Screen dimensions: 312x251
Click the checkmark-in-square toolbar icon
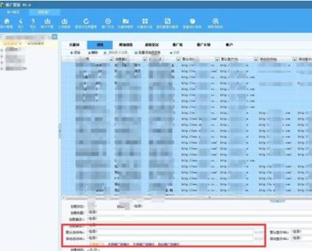[x=168, y=21]
